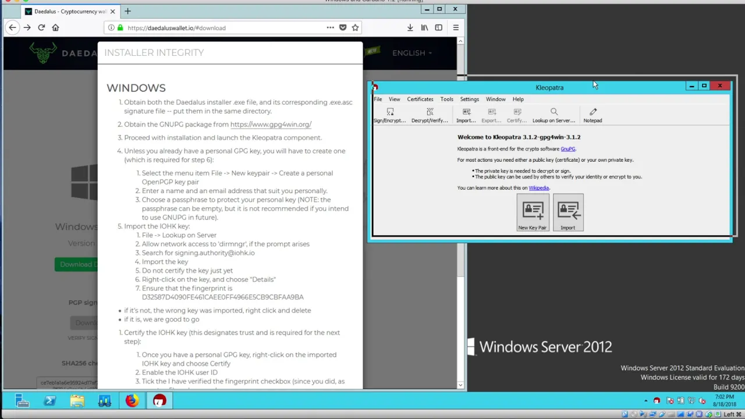
Task: Open File Explorer from the taskbar
Action: (77, 400)
